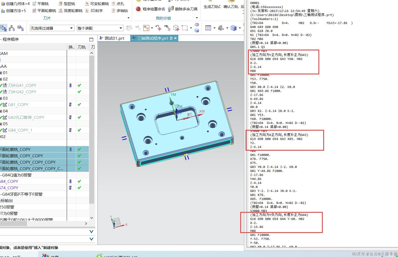Screen dimensions: 398x257
Task: Click the gray wedge orient view icon
Action: point(221,28)
